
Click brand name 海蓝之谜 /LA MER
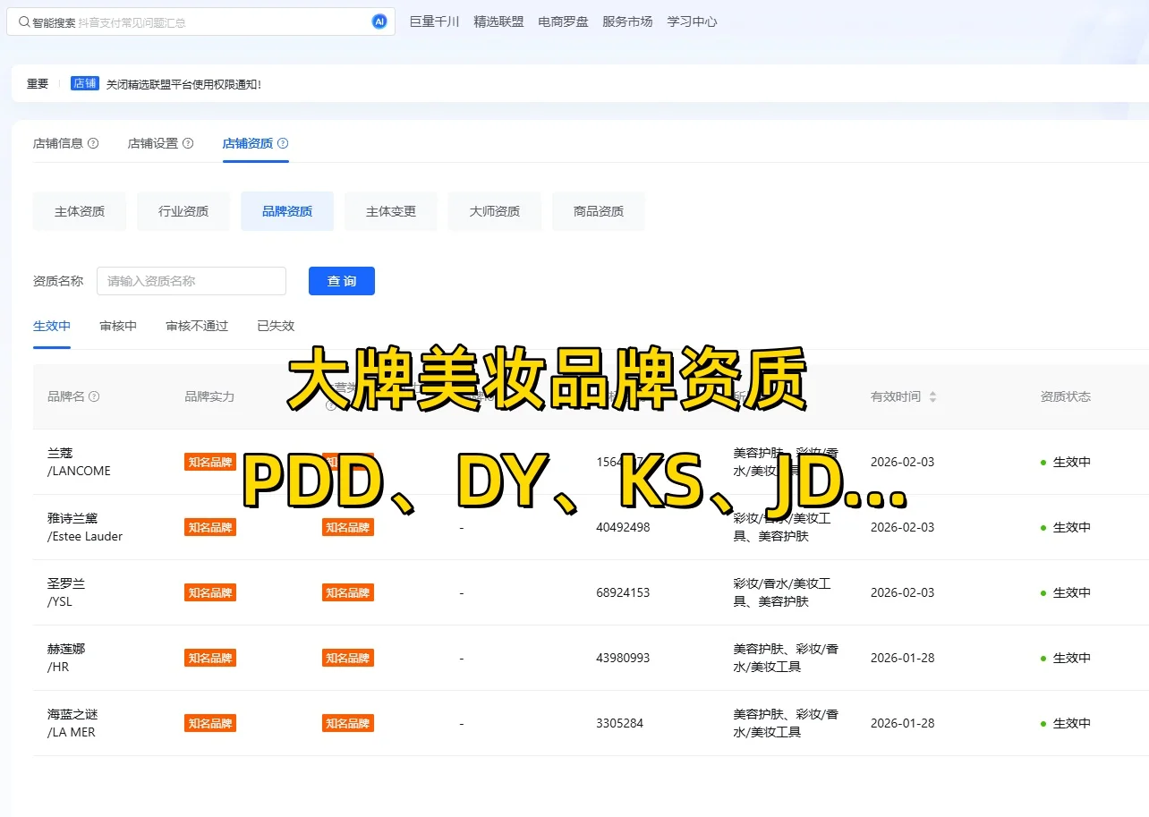(72, 723)
